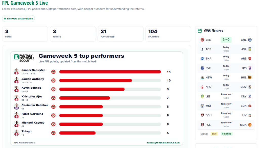This screenshot has width=259, height=148.
Task: Click the 3 Assists stat card
Action: point(73,34)
